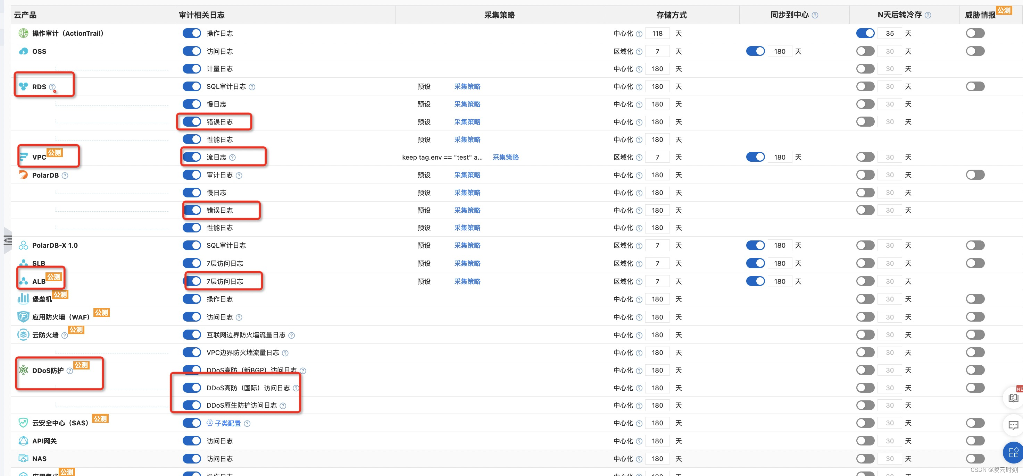Click the documentation book floating icon
The height and width of the screenshot is (476, 1023).
click(x=1013, y=398)
